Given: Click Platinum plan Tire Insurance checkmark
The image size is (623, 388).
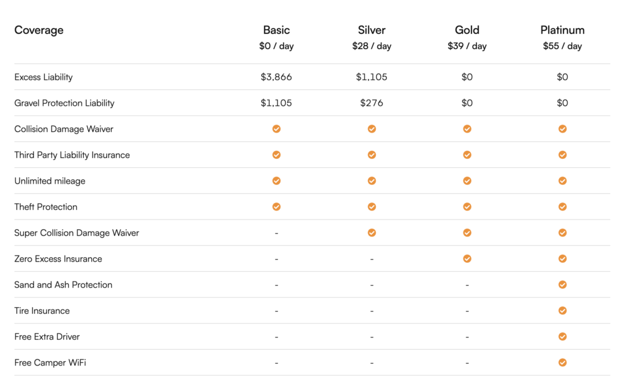Looking at the screenshot, I should (x=563, y=311).
